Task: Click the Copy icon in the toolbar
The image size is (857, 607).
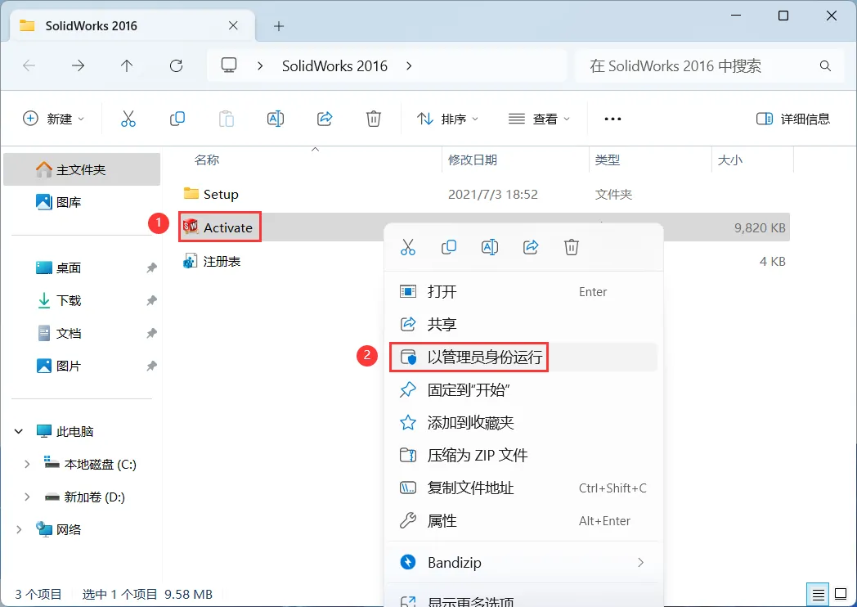Action: 177,119
